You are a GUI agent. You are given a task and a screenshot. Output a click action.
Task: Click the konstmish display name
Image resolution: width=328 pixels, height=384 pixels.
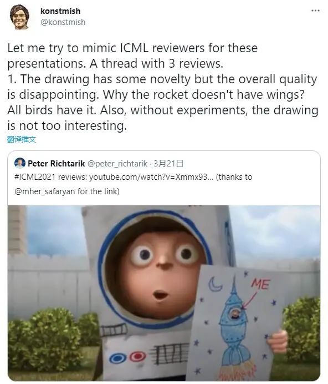tap(60, 11)
